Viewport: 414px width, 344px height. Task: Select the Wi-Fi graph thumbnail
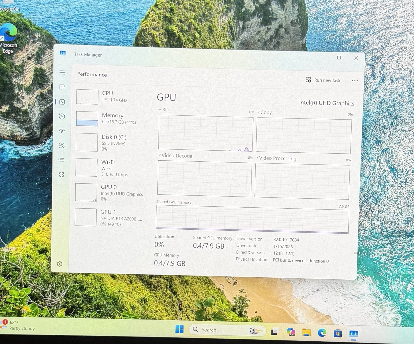tap(86, 167)
